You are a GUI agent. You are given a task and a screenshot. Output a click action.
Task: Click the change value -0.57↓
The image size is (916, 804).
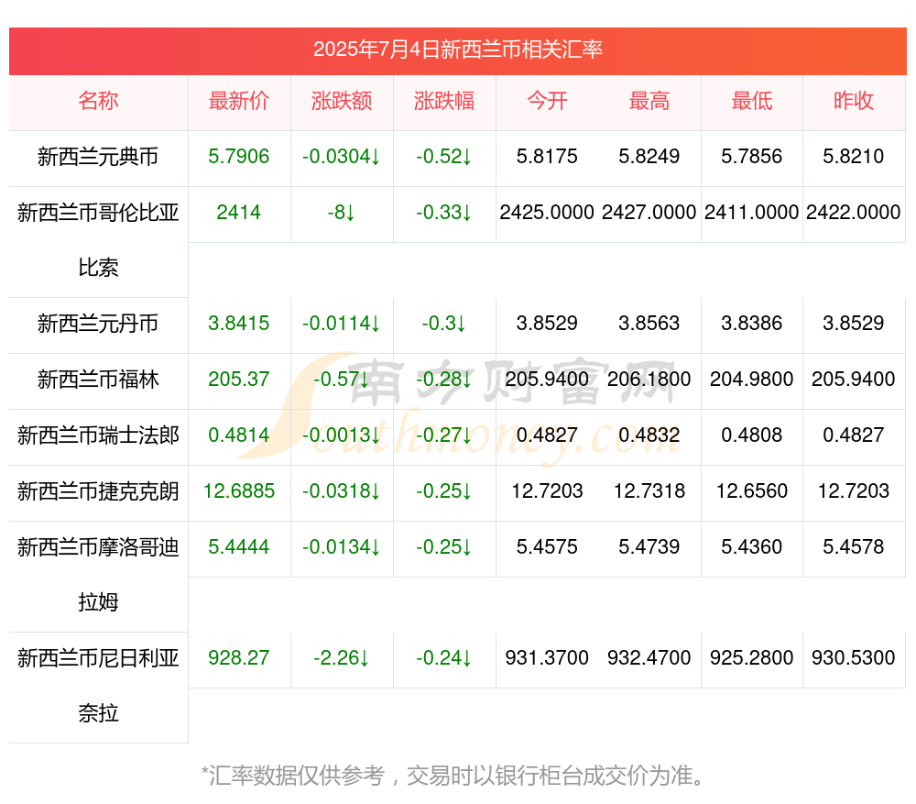tap(342, 379)
